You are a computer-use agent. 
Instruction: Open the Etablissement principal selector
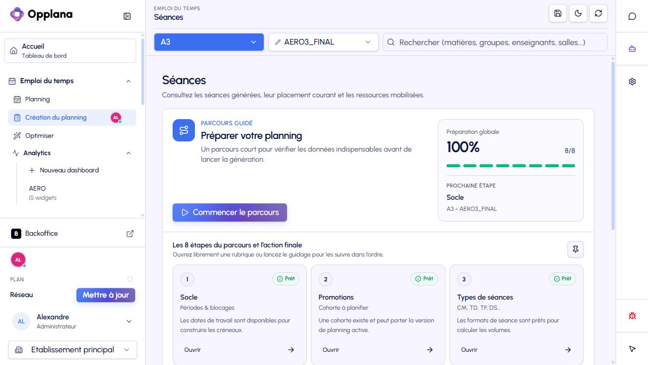73,350
